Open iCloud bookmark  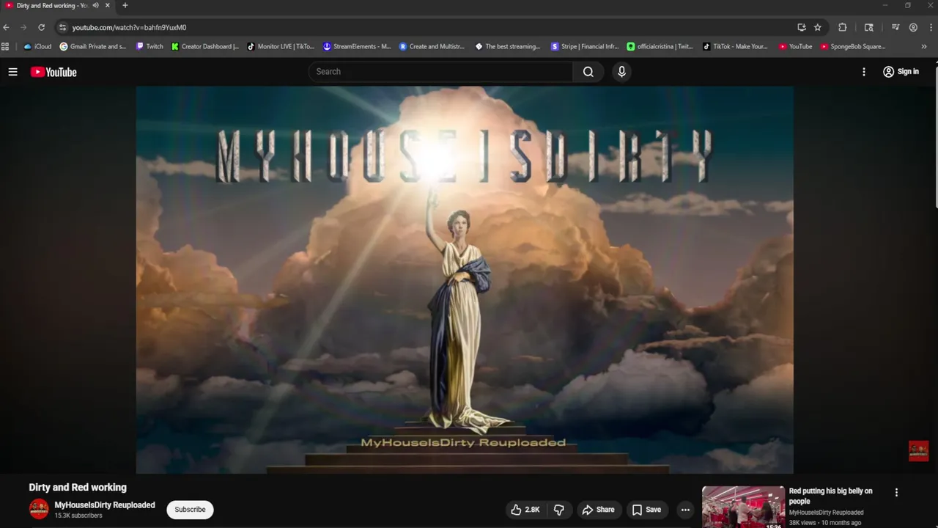(38, 46)
